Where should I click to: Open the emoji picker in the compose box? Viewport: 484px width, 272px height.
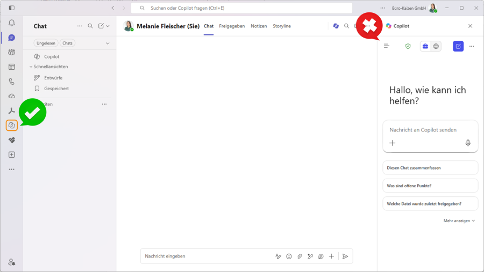point(289,256)
